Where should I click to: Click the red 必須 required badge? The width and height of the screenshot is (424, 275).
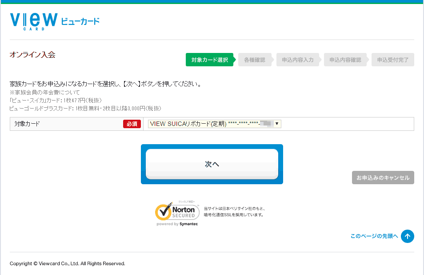coord(132,124)
